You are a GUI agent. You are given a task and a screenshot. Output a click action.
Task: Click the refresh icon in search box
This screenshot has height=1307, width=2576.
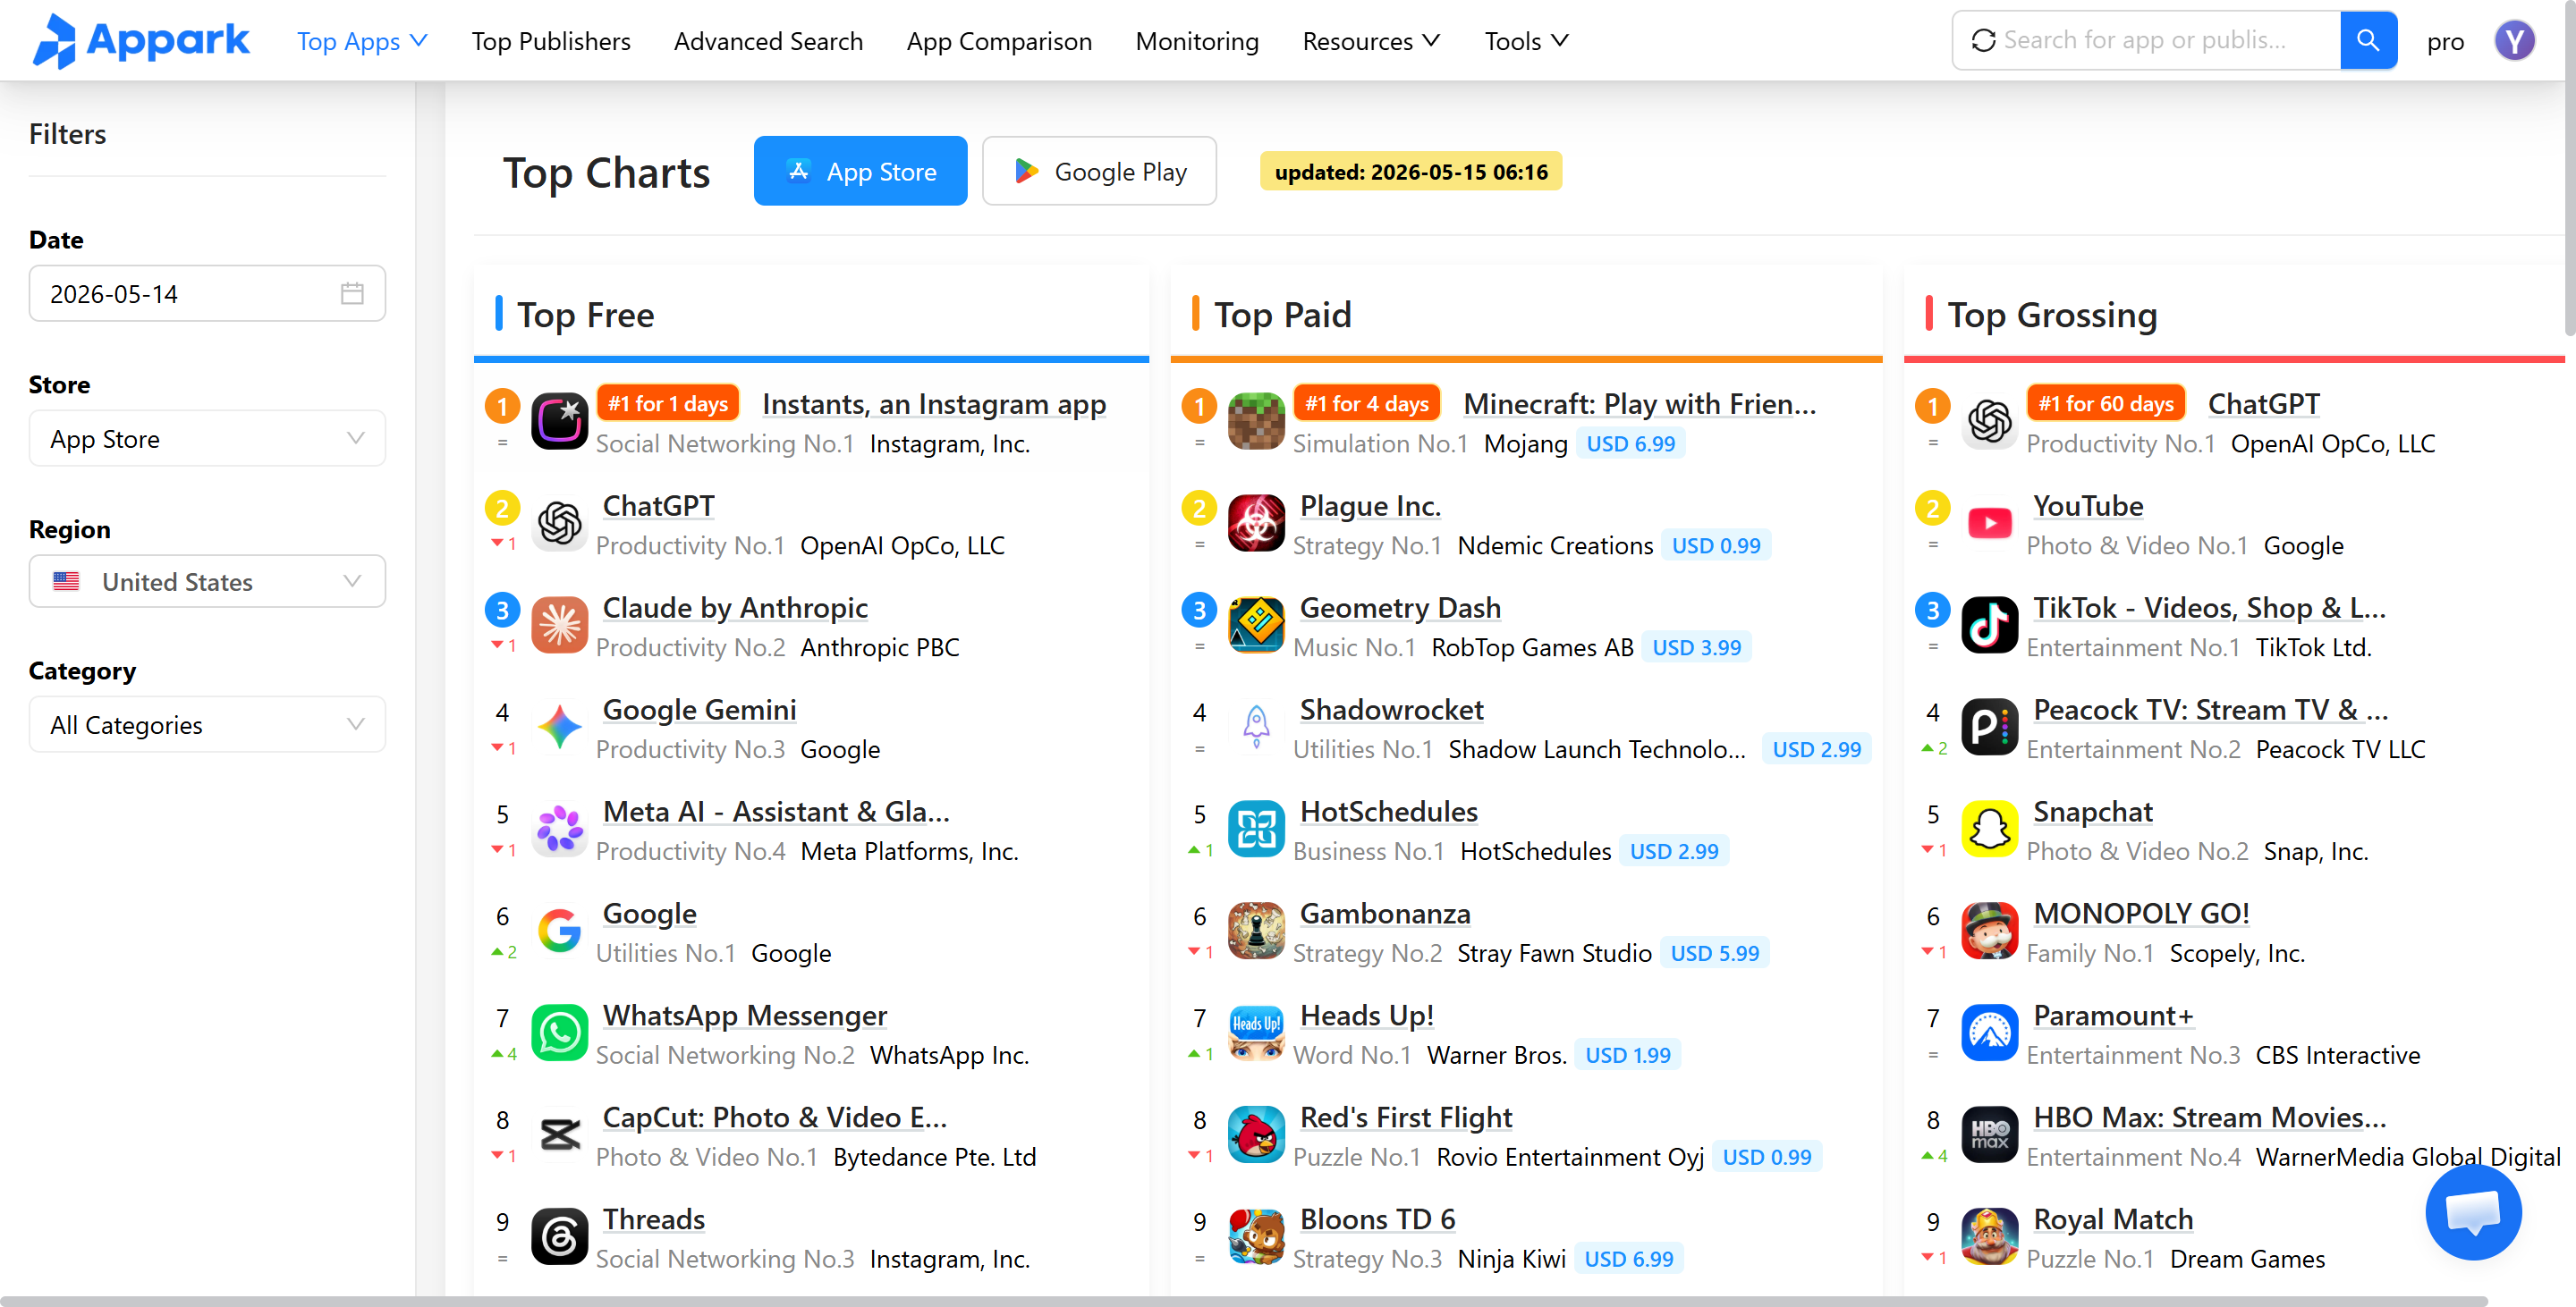1983,41
